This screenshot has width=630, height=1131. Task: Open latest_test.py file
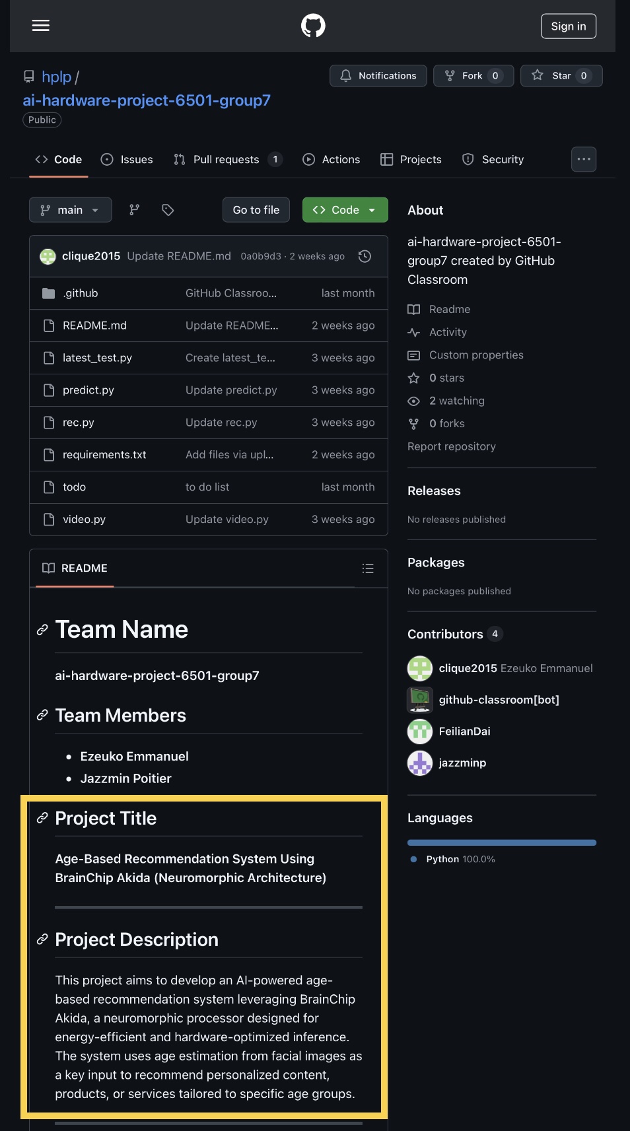[97, 358]
